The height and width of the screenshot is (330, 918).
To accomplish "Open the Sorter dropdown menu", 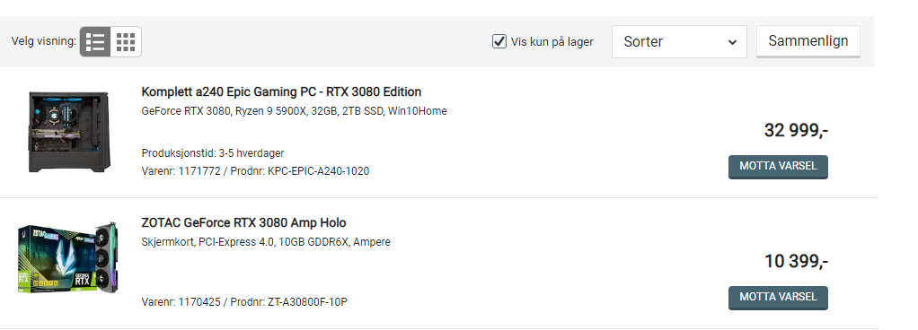I will pyautogui.click(x=679, y=41).
